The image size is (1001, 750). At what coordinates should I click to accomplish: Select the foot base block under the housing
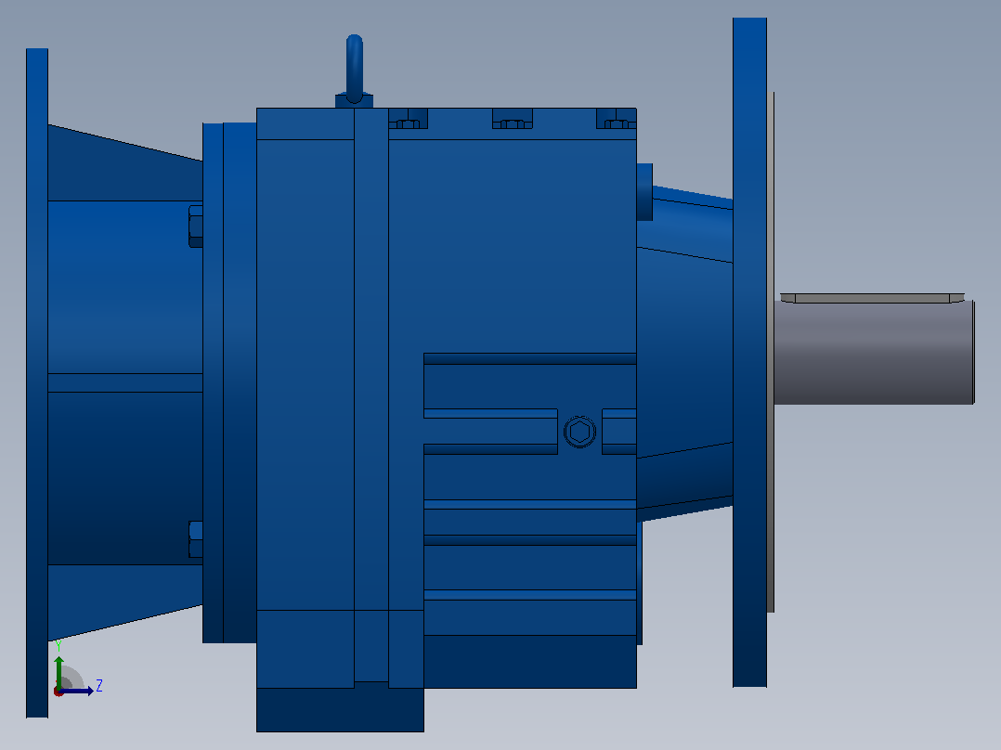(x=340, y=710)
